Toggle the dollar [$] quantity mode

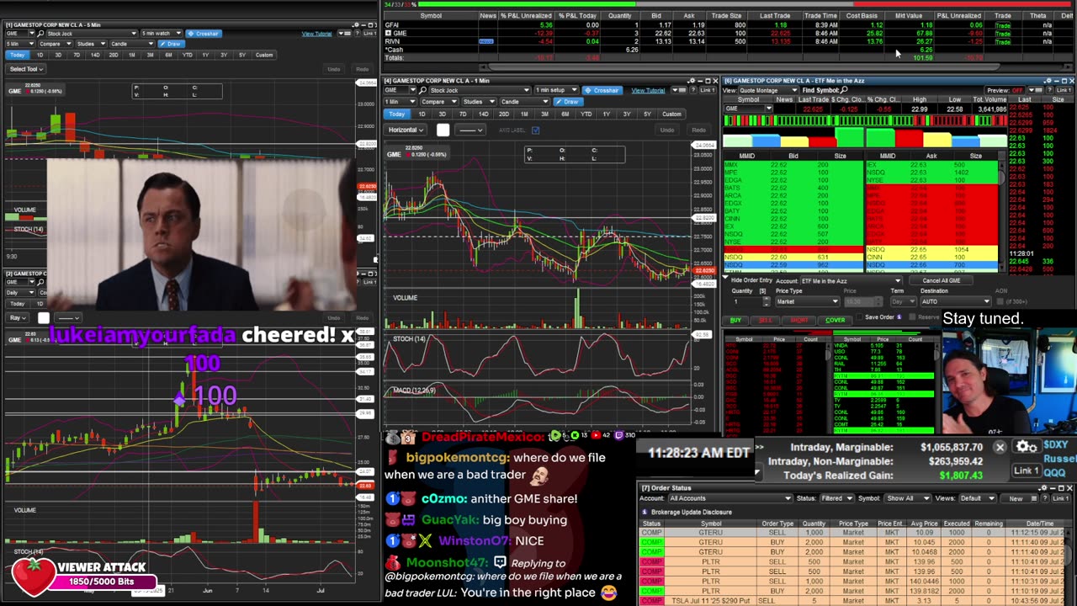click(x=762, y=291)
